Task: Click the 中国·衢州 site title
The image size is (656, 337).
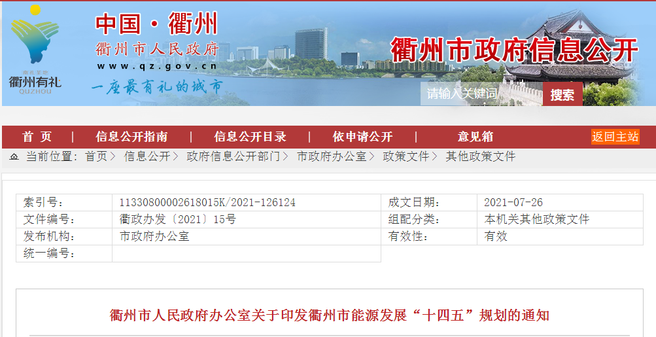Action: coord(156,24)
